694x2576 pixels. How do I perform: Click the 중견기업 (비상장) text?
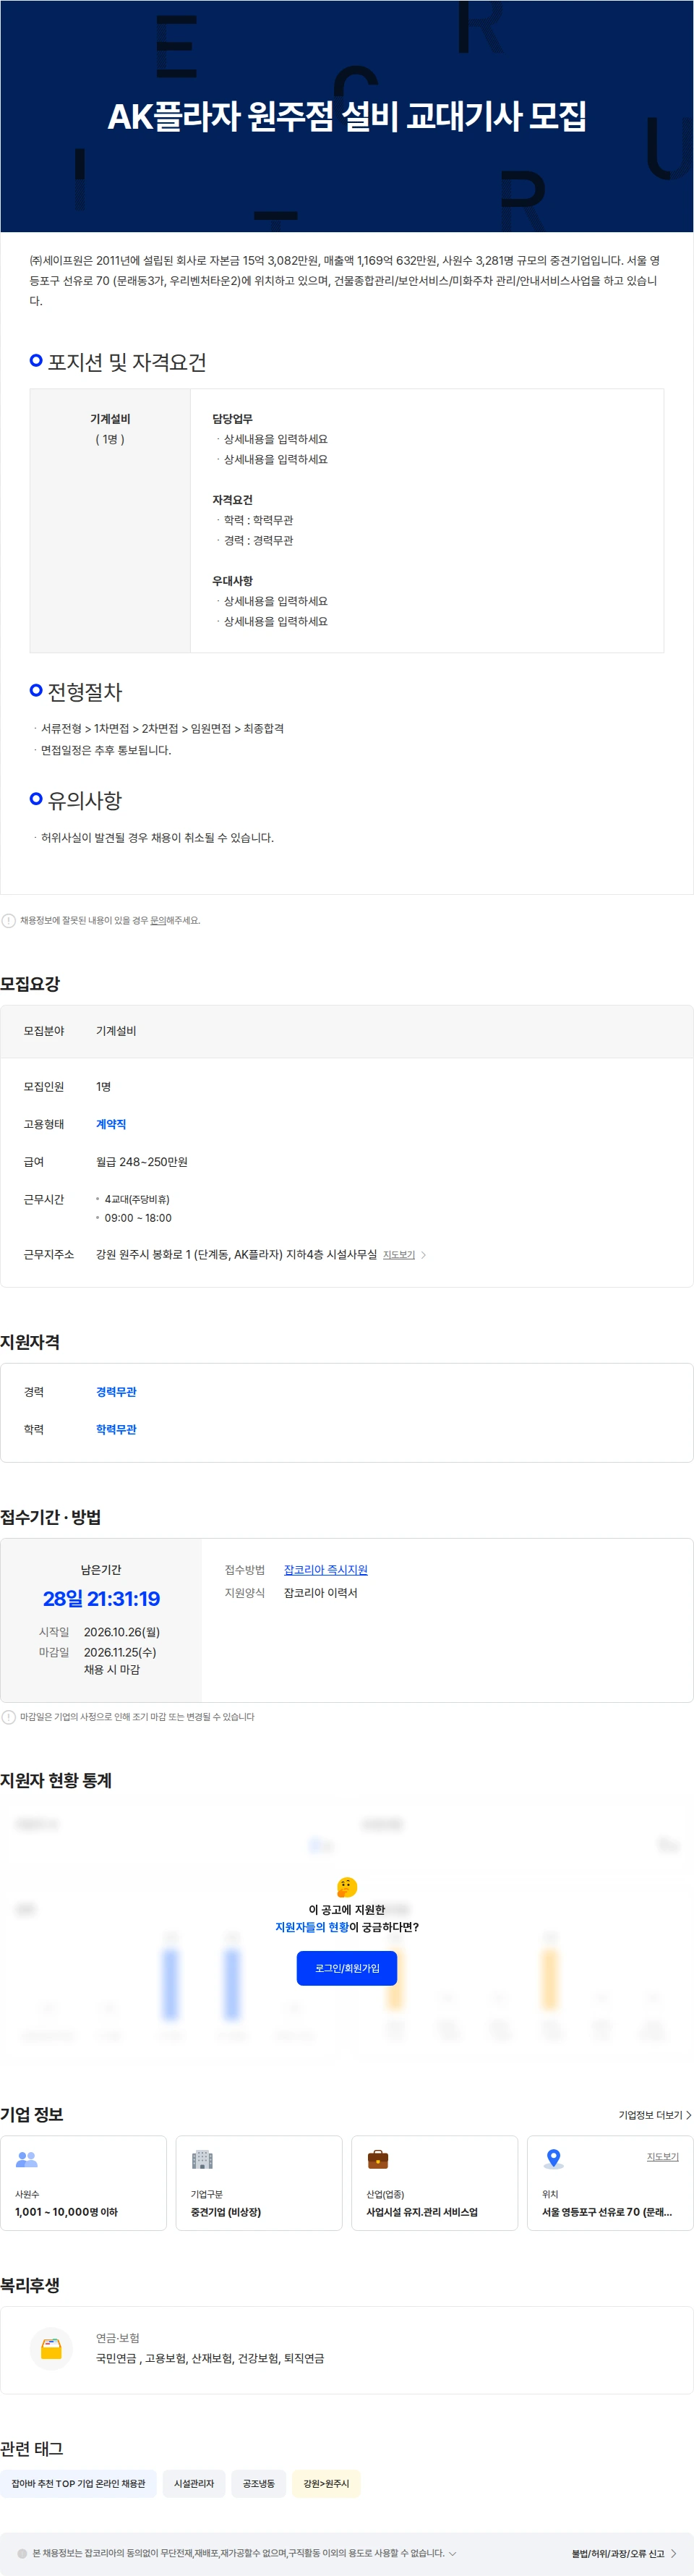tap(226, 2212)
